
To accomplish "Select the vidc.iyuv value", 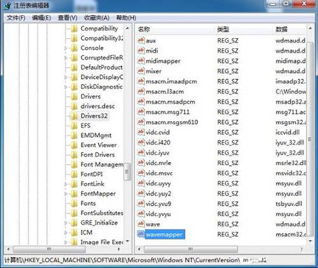I will tap(157, 152).
